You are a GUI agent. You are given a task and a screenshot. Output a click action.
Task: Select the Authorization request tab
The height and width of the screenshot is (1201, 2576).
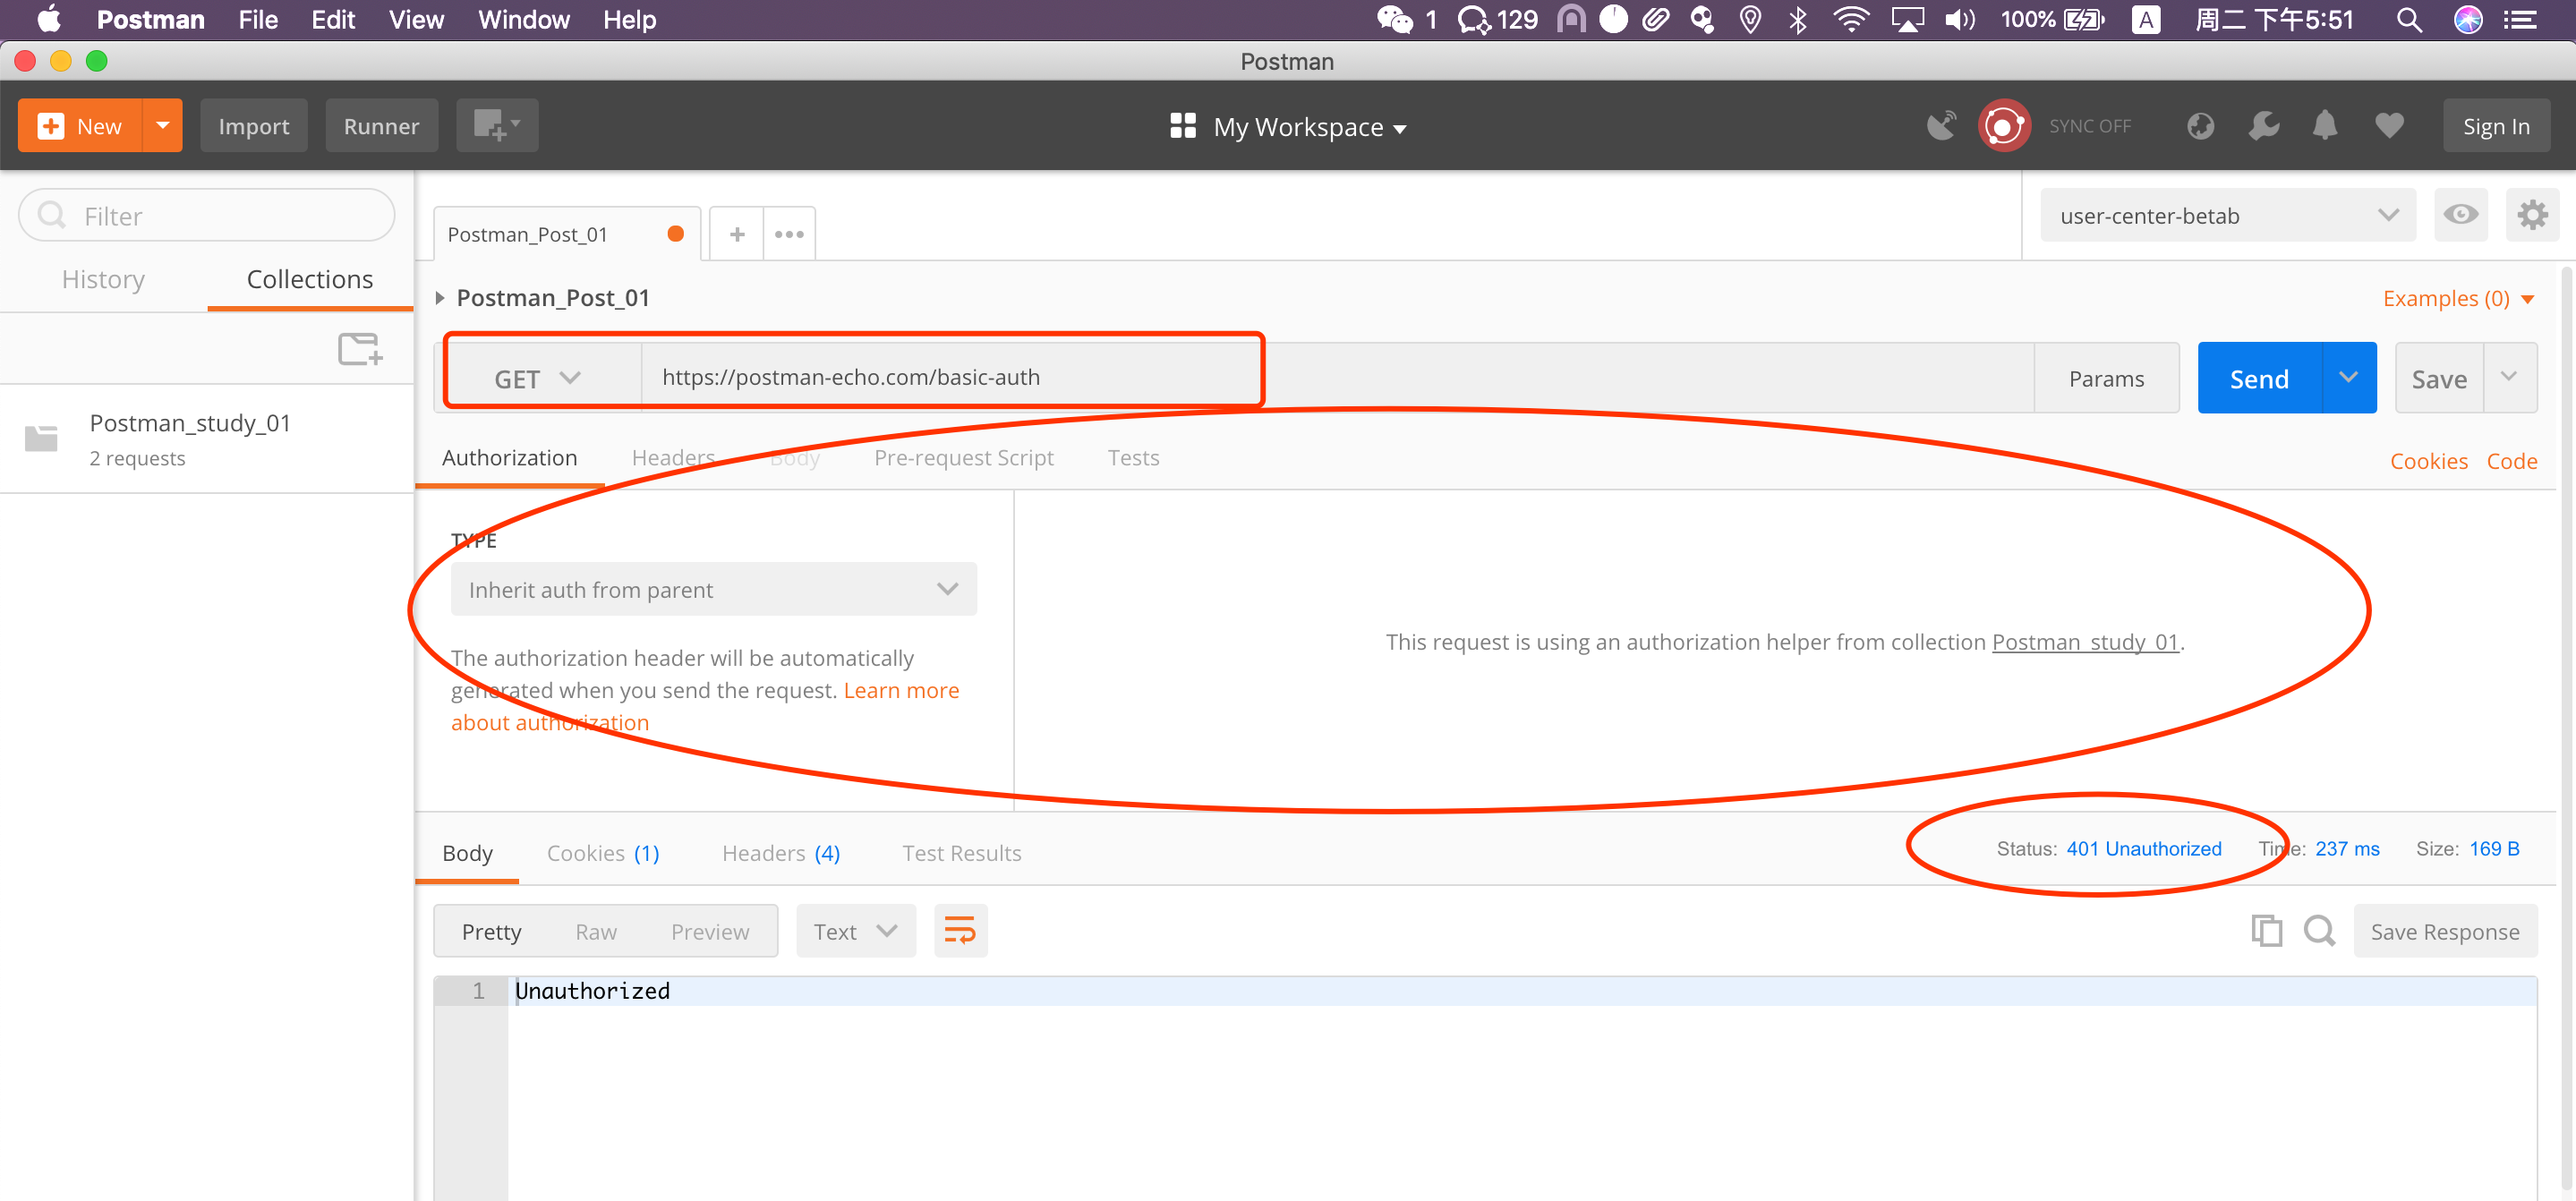click(509, 457)
